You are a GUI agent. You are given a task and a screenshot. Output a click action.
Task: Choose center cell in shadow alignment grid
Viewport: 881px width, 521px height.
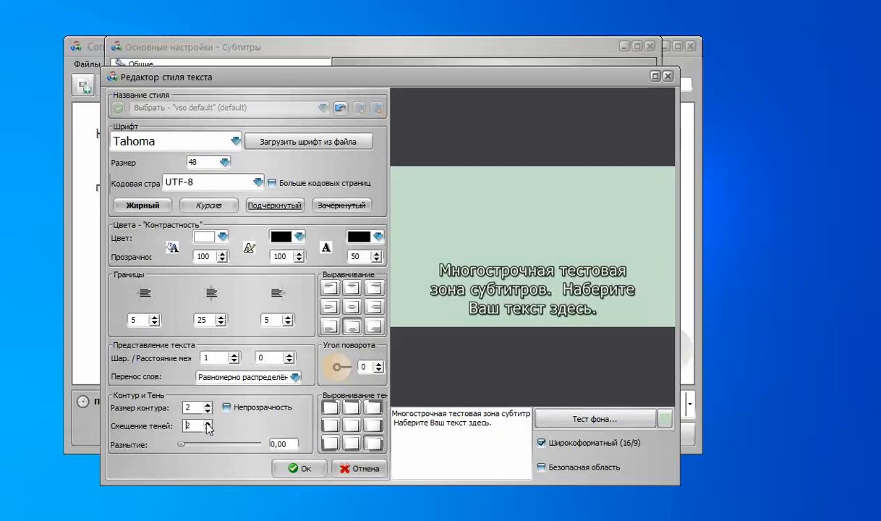tap(352, 425)
